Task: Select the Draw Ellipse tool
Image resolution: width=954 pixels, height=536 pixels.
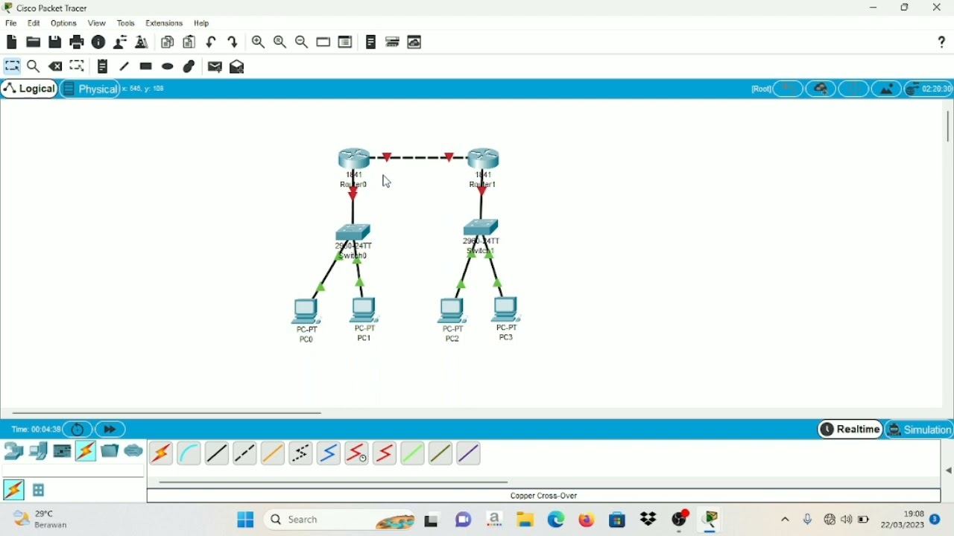Action: pyautogui.click(x=168, y=67)
